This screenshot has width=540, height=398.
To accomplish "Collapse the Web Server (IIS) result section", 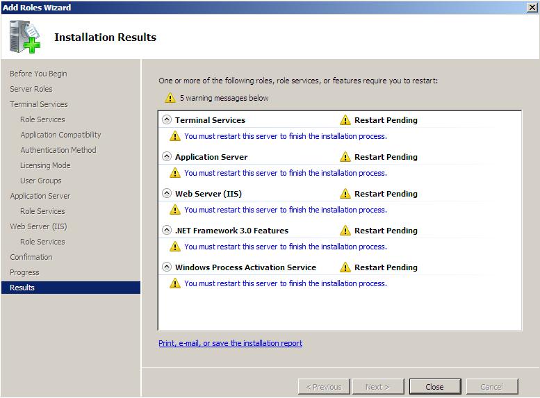I will pyautogui.click(x=167, y=193).
